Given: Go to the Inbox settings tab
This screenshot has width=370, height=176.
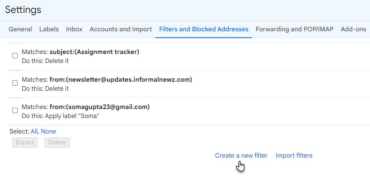Looking at the screenshot, I should tap(74, 29).
